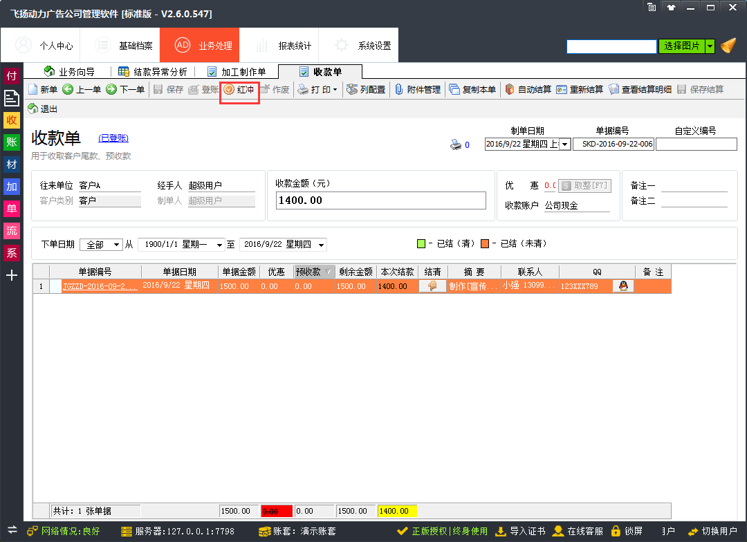Click 复制本单 to copy this receipt
Image resolution: width=747 pixels, height=542 pixels.
point(472,90)
